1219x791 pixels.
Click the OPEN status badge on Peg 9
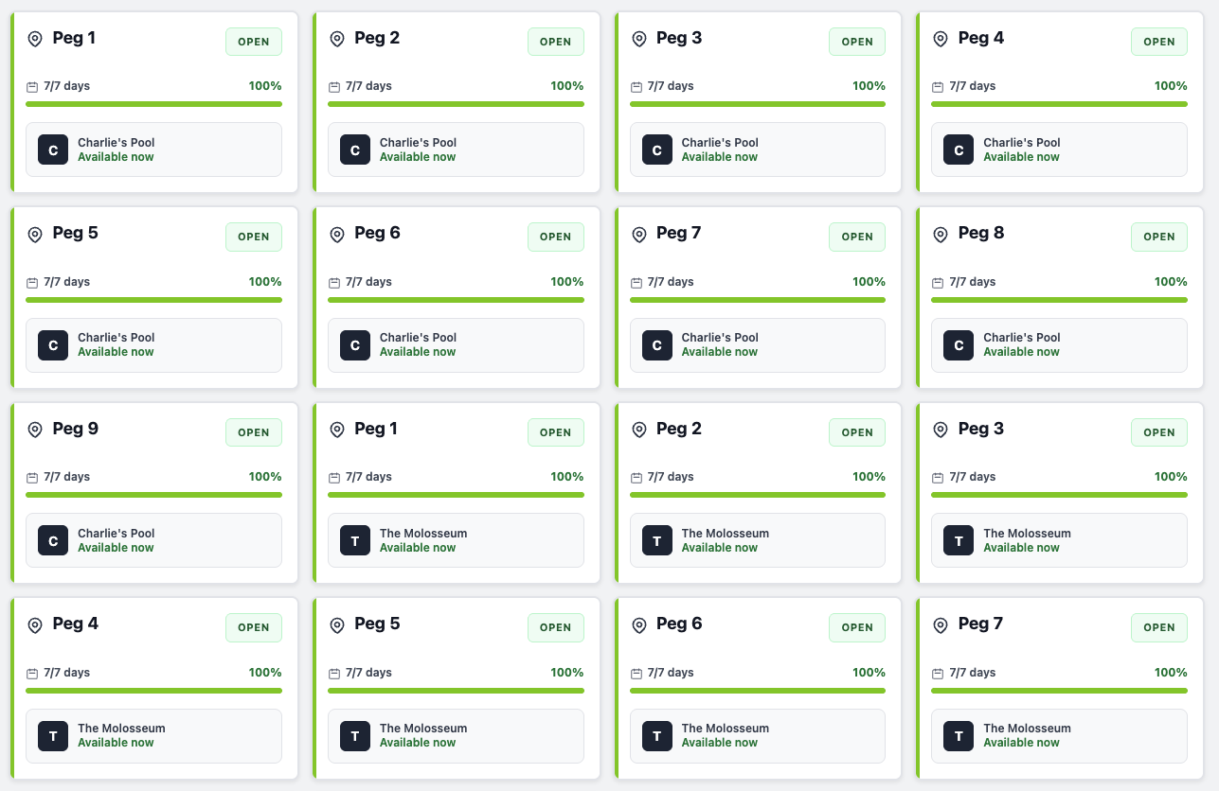tap(253, 432)
